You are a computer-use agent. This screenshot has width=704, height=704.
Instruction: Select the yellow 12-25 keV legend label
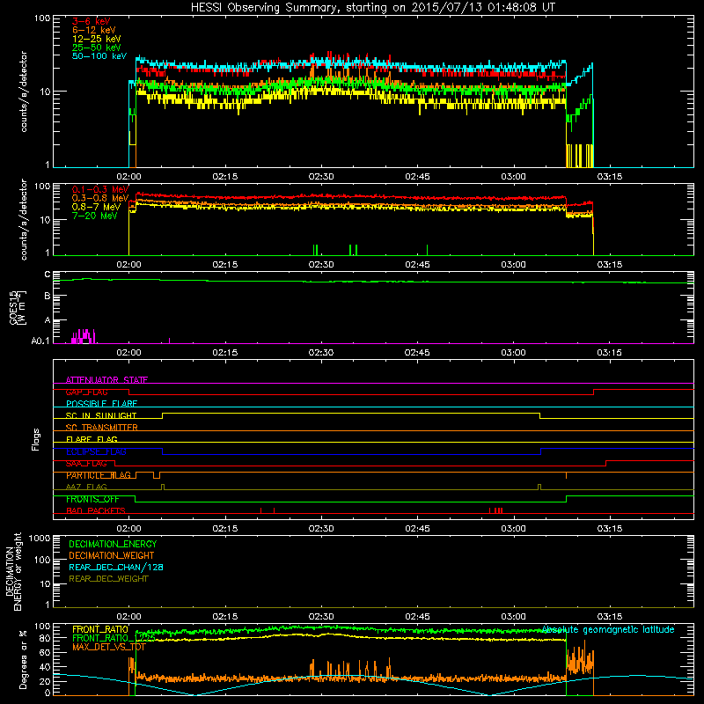[x=97, y=39]
